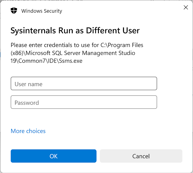Click the Windows Security shield icon
This screenshot has width=193, height=173.
14,11
